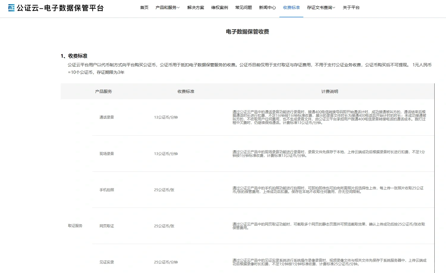This screenshot has width=446, height=273.
Task: Select the active 收费标准 tab
Action: click(291, 7)
